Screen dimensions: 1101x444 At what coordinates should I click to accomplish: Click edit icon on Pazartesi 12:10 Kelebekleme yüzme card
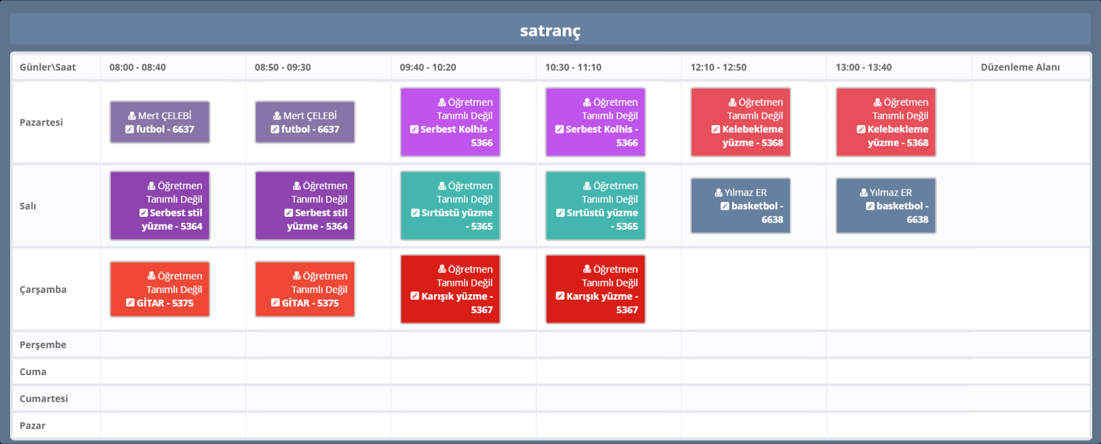(x=716, y=129)
